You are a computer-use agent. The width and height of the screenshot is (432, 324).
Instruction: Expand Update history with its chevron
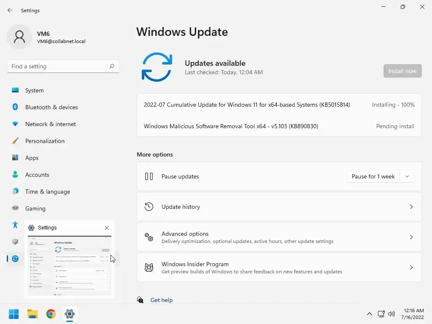[411, 207]
